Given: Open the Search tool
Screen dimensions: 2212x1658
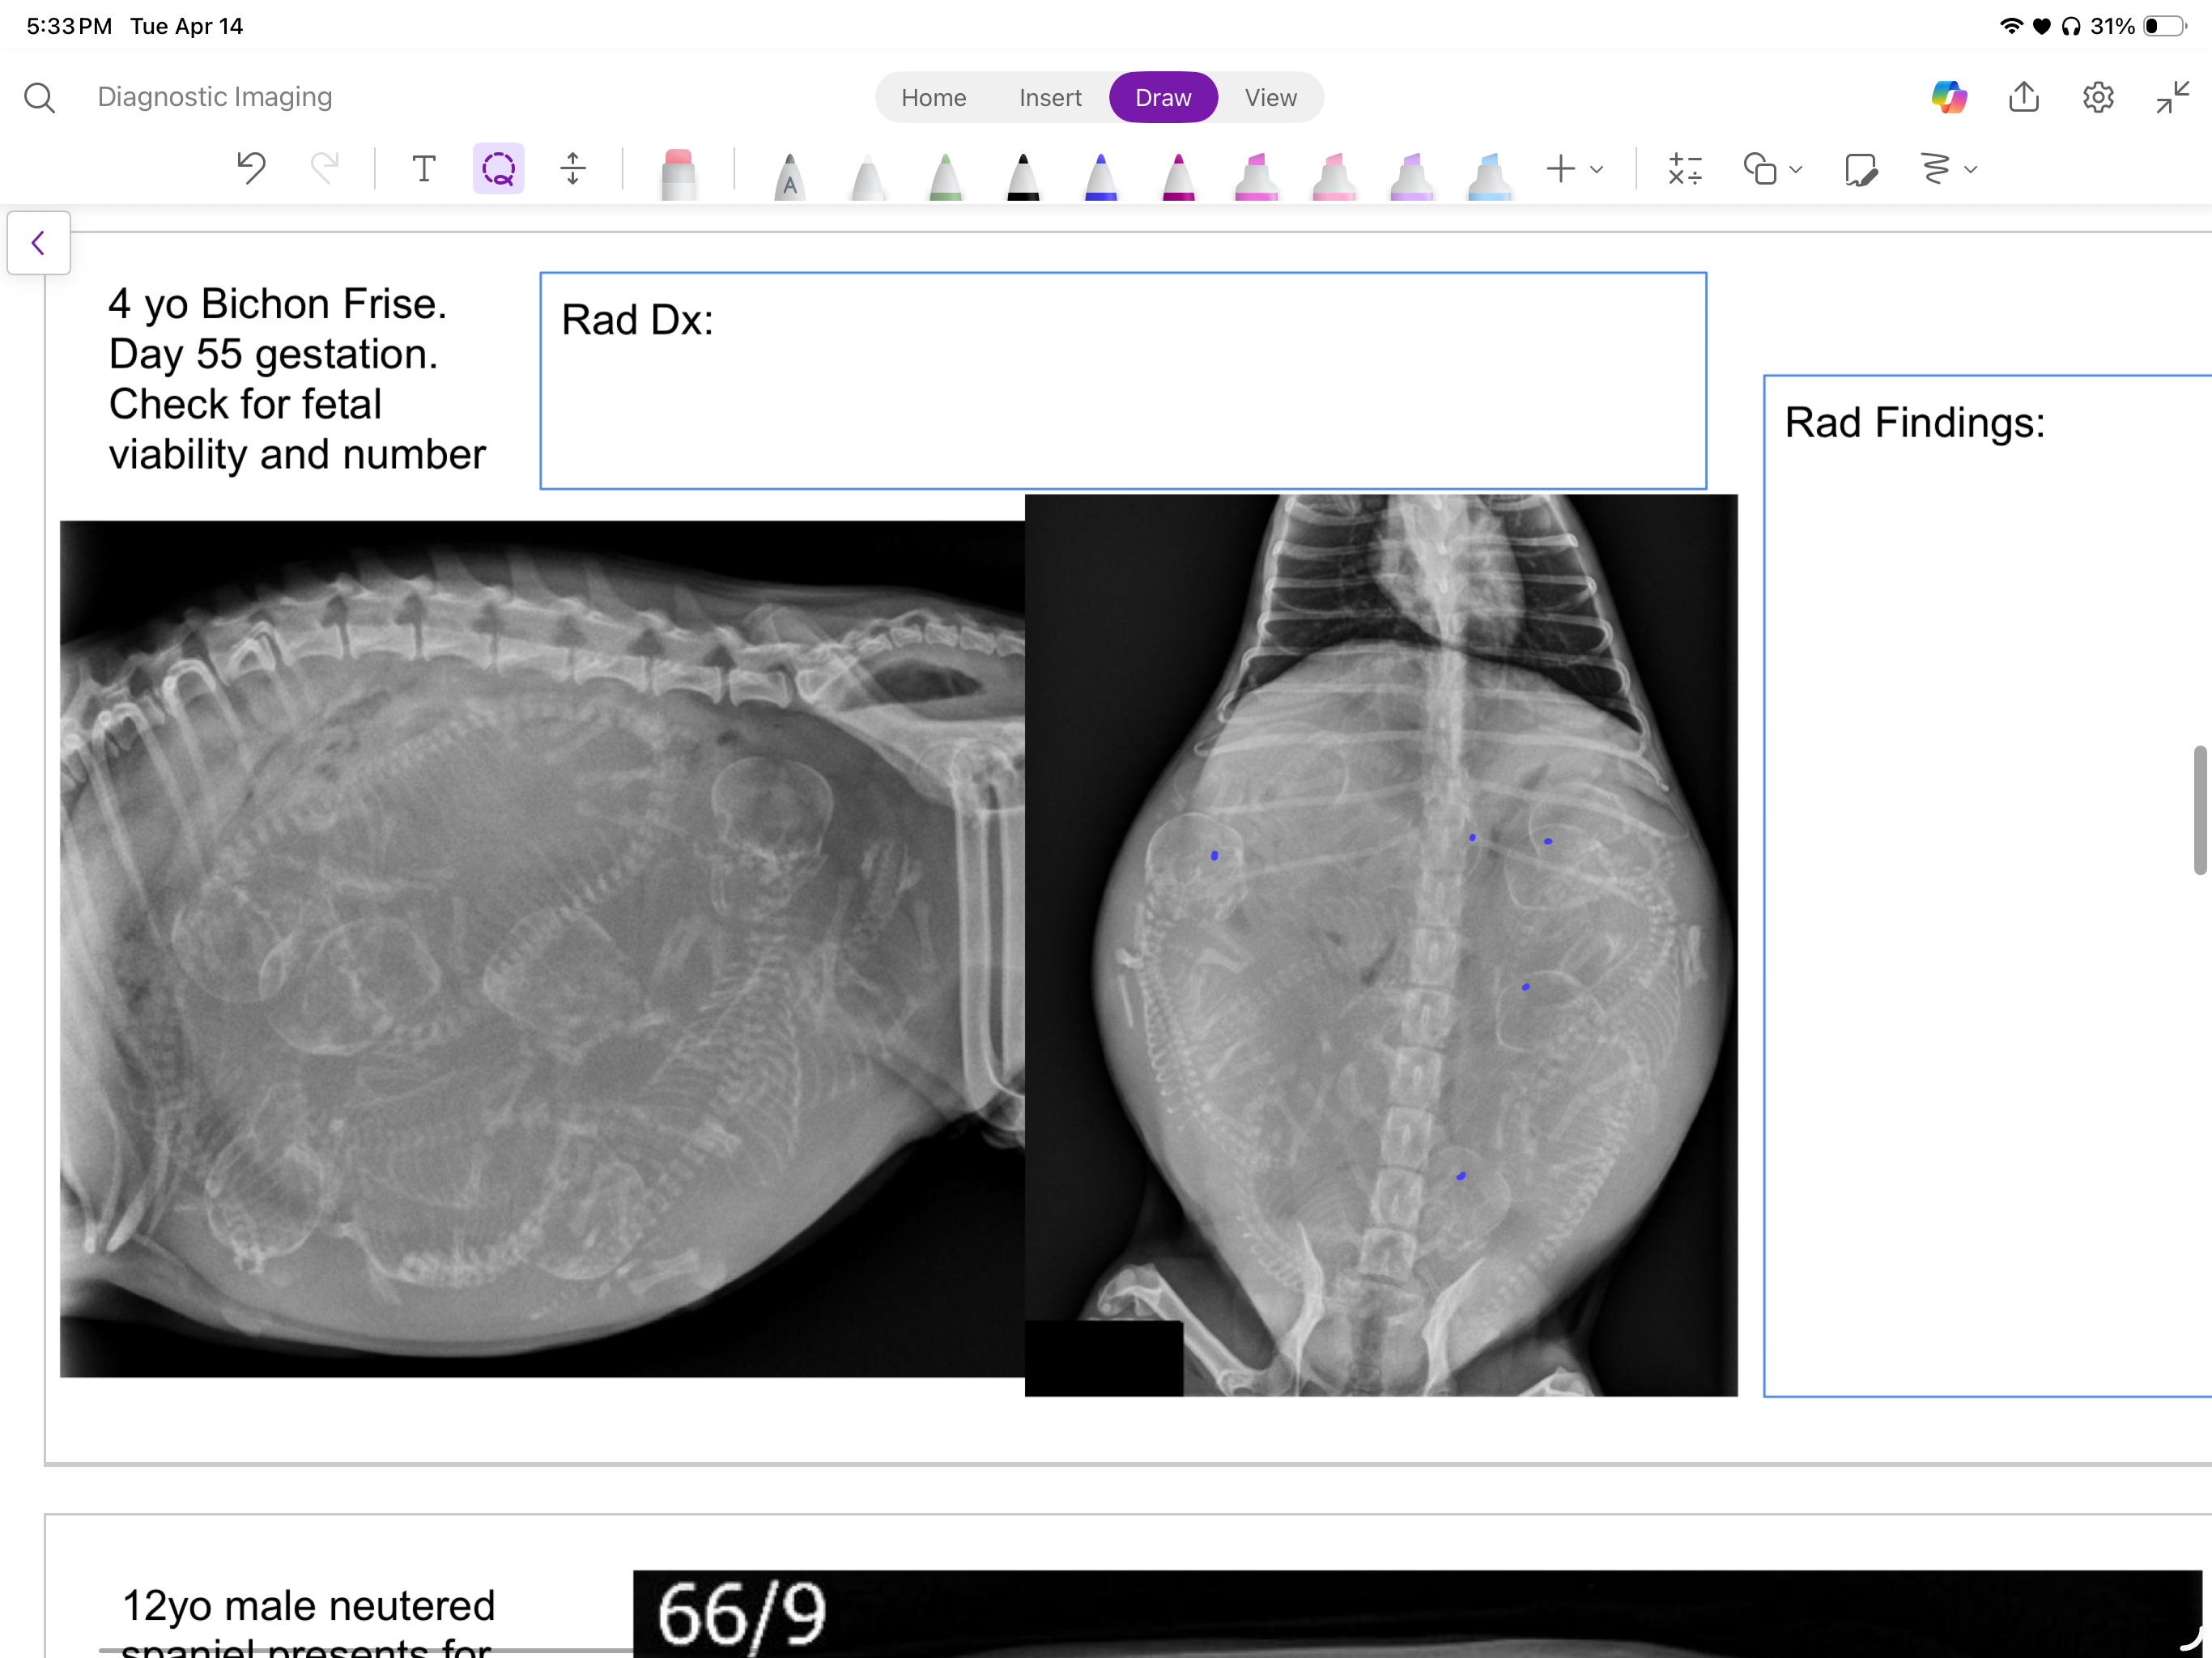Looking at the screenshot, I should (40, 97).
